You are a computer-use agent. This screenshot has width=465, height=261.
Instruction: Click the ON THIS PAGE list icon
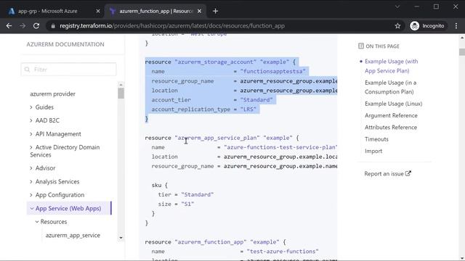pos(361,46)
